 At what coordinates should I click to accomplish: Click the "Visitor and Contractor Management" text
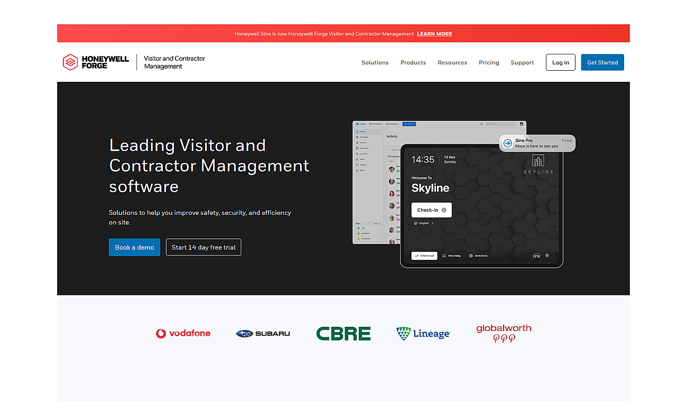coord(174,62)
